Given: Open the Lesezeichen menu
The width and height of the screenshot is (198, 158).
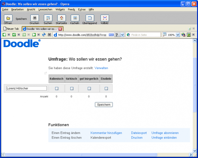Looking at the screenshot, I should 45,9.
